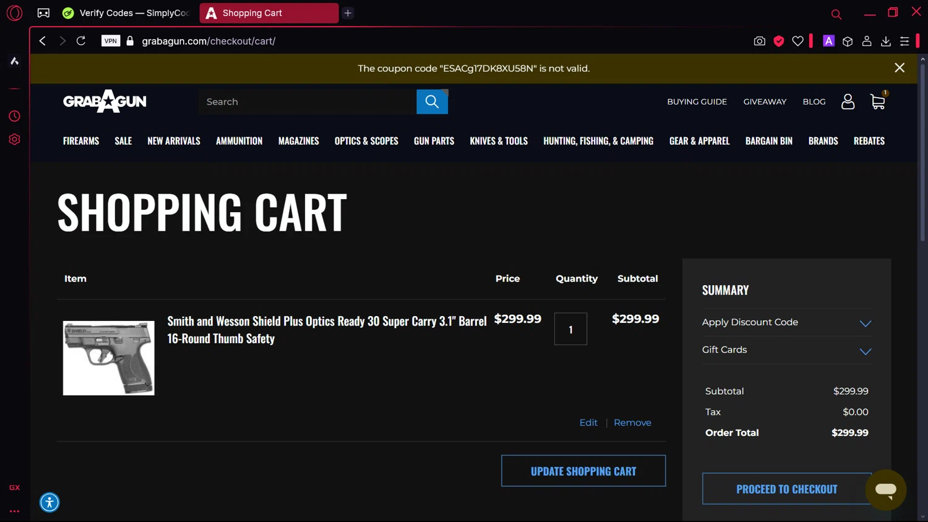Open Settings gear icon in sidebar

[x=14, y=140]
